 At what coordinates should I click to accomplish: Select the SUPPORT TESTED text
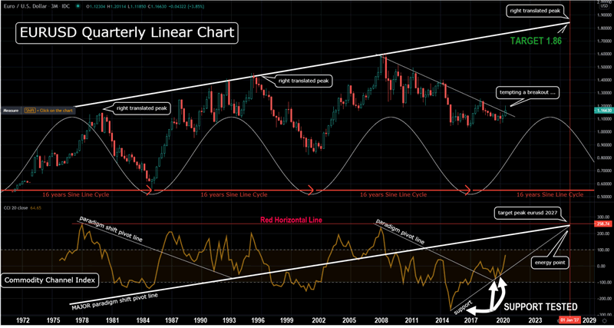point(540,306)
